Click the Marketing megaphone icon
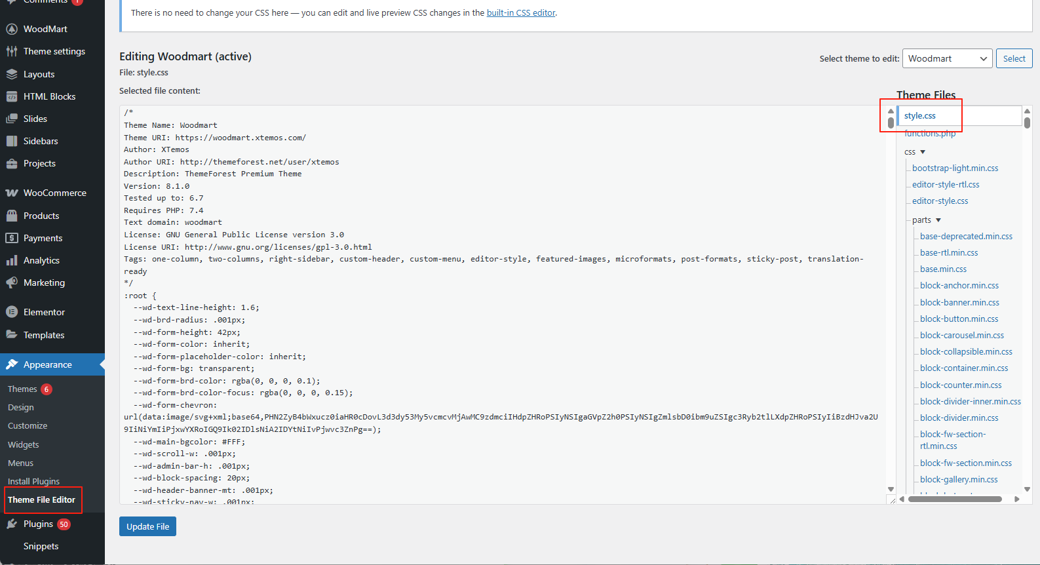This screenshot has height=565, width=1040. point(12,282)
